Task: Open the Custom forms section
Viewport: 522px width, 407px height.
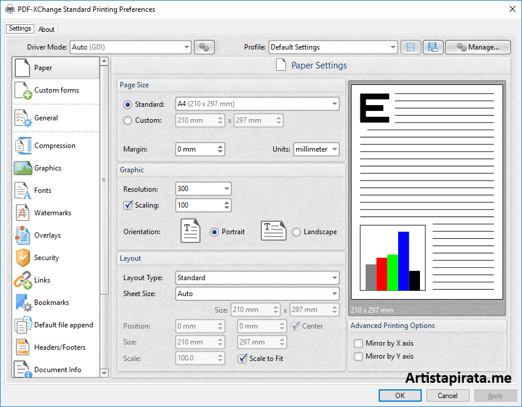Action: click(x=22, y=90)
